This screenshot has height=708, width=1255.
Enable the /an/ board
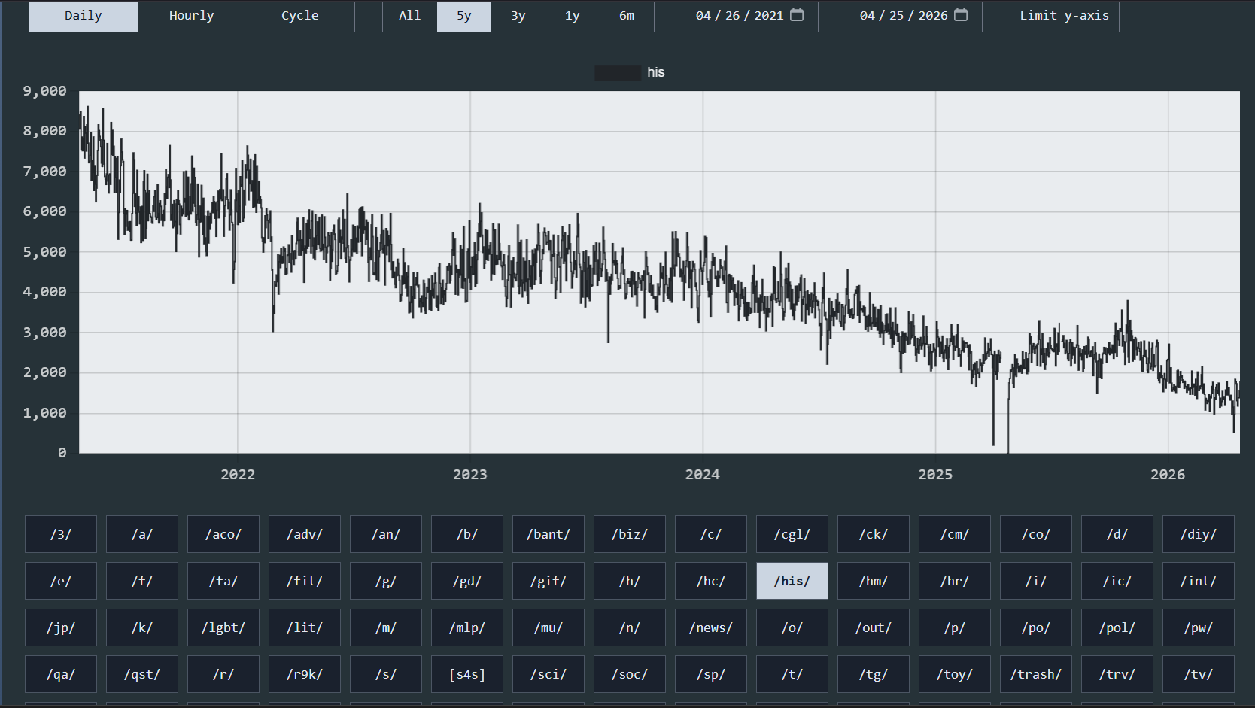(386, 534)
